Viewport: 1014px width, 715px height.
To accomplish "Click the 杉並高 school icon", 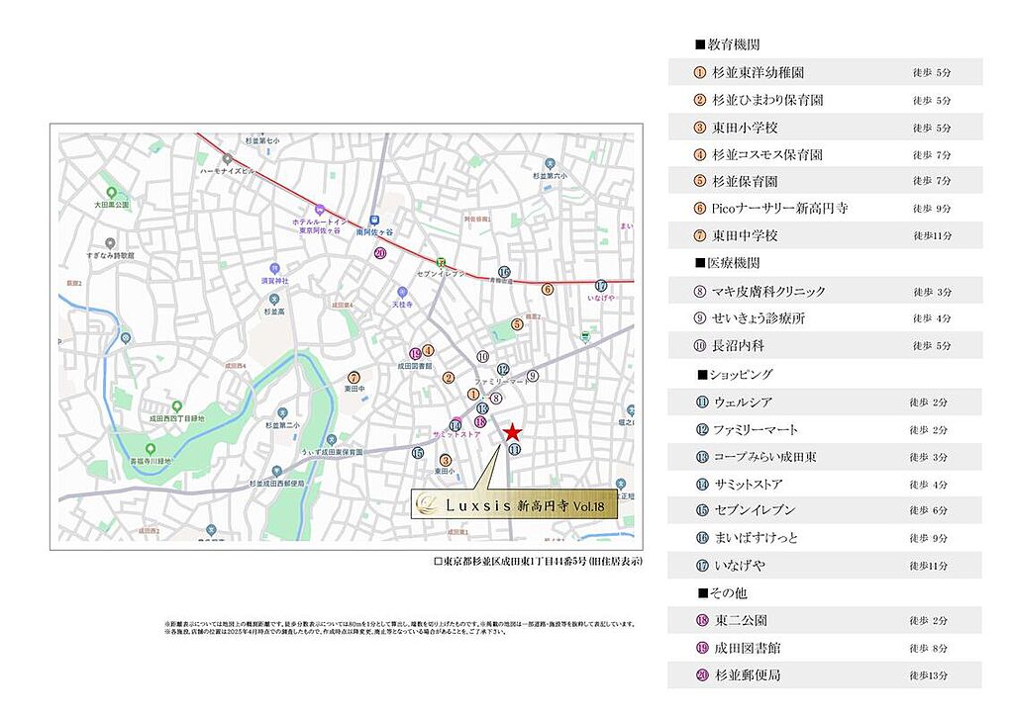I will (274, 299).
